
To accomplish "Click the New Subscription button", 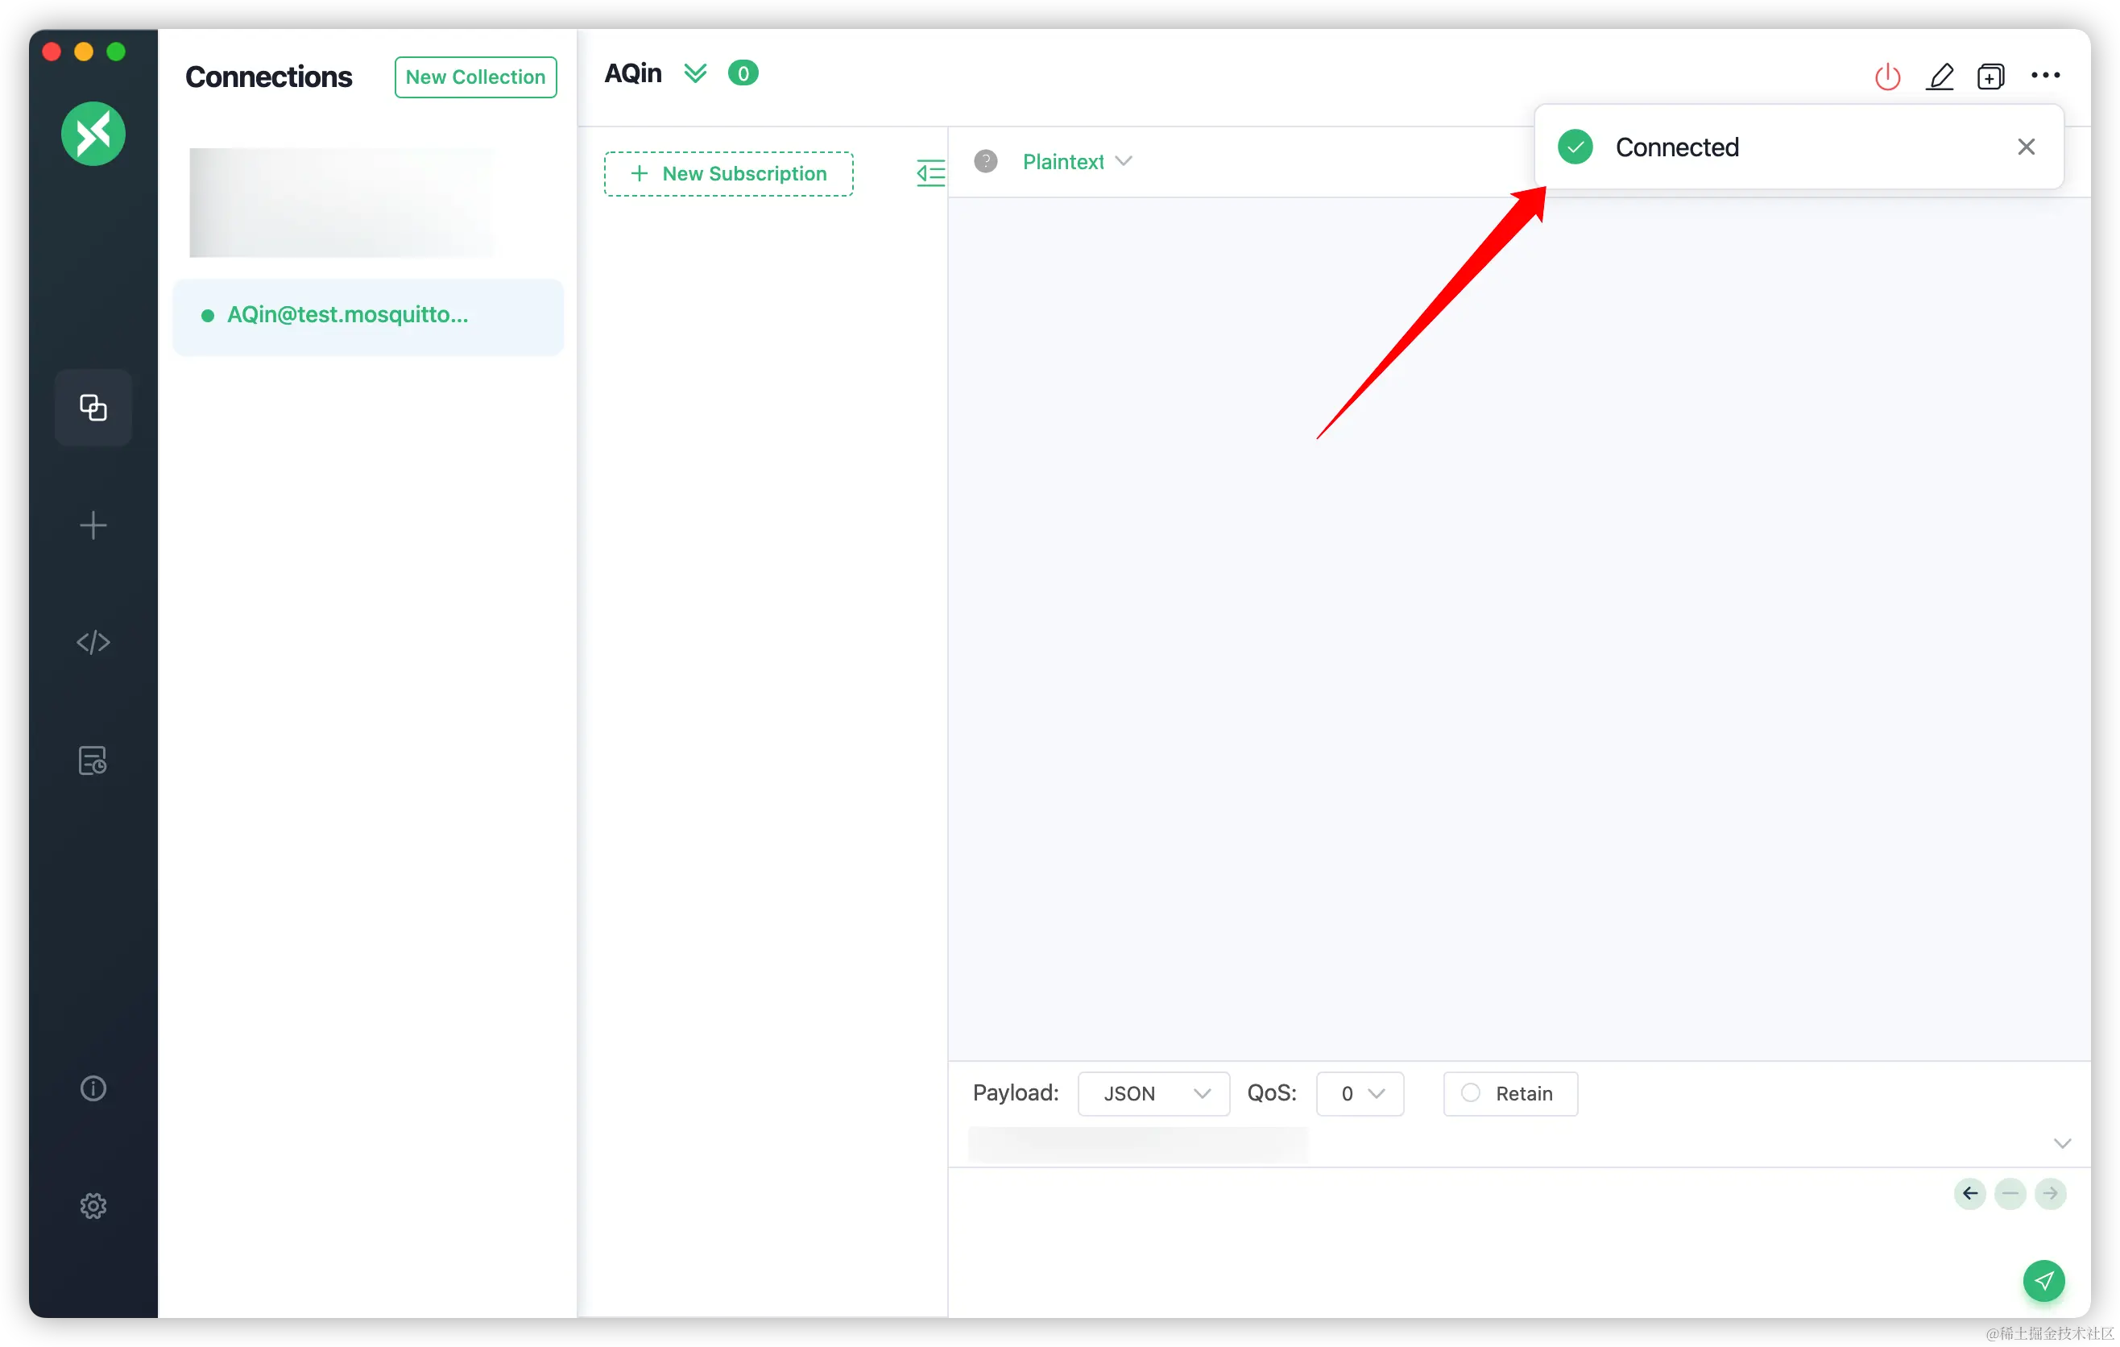I will pos(728,173).
